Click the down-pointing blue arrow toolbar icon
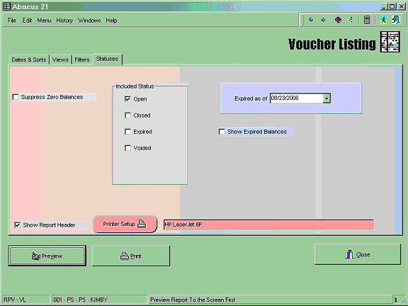 tap(323, 20)
